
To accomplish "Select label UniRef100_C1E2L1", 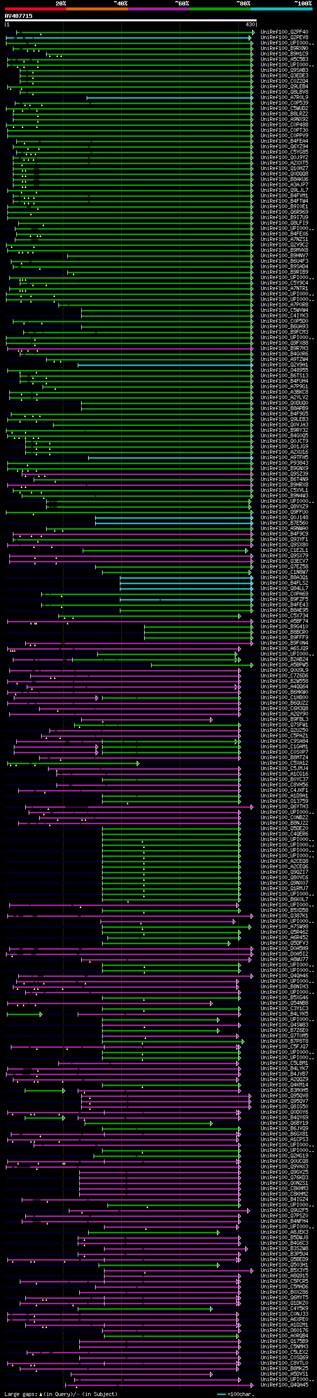I will coord(284,550).
